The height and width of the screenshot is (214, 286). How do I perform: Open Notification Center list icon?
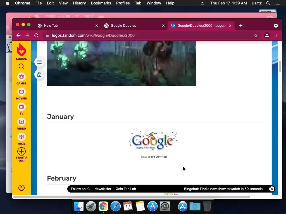[277, 3]
